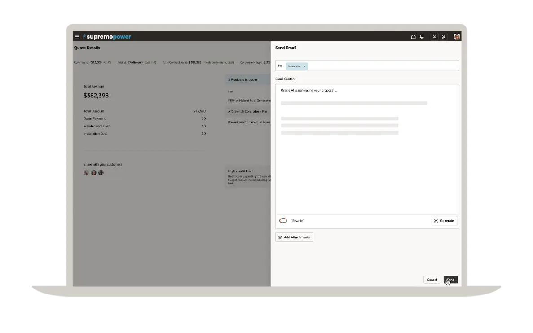Go to Home via house icon

pyautogui.click(x=413, y=37)
